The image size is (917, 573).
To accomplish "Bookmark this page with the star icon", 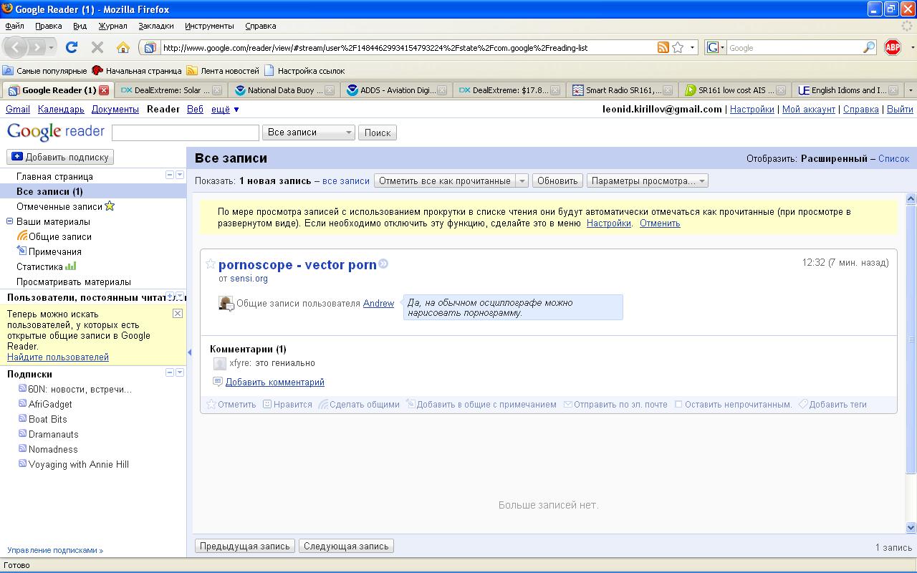I will coord(678,47).
